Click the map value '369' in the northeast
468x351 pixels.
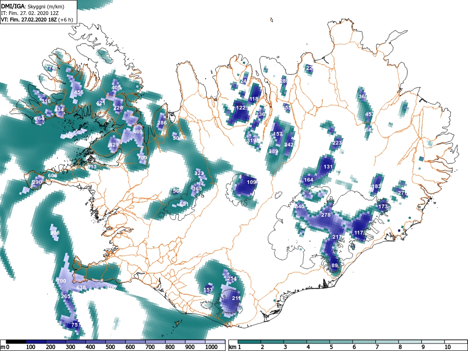[363, 96]
